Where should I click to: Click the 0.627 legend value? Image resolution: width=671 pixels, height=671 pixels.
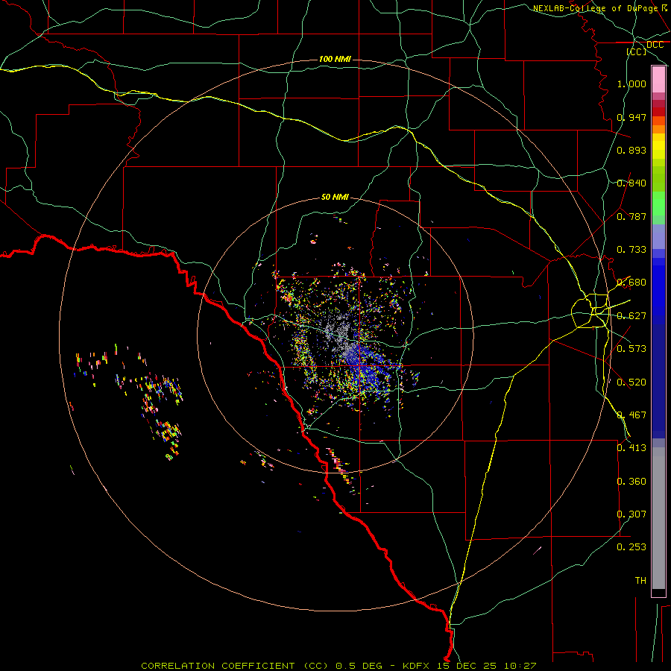[x=631, y=316]
